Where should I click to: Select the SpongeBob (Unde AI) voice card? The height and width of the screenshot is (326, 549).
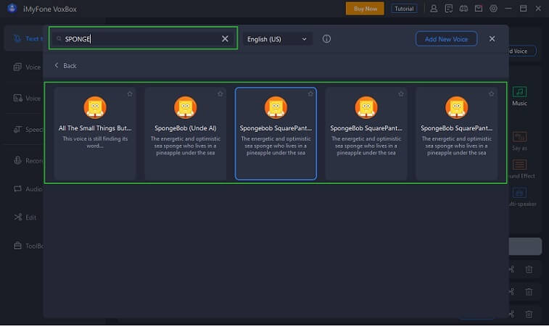185,133
